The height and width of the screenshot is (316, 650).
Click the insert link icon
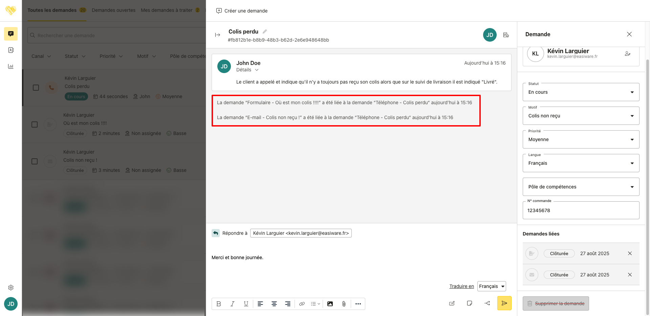302,304
